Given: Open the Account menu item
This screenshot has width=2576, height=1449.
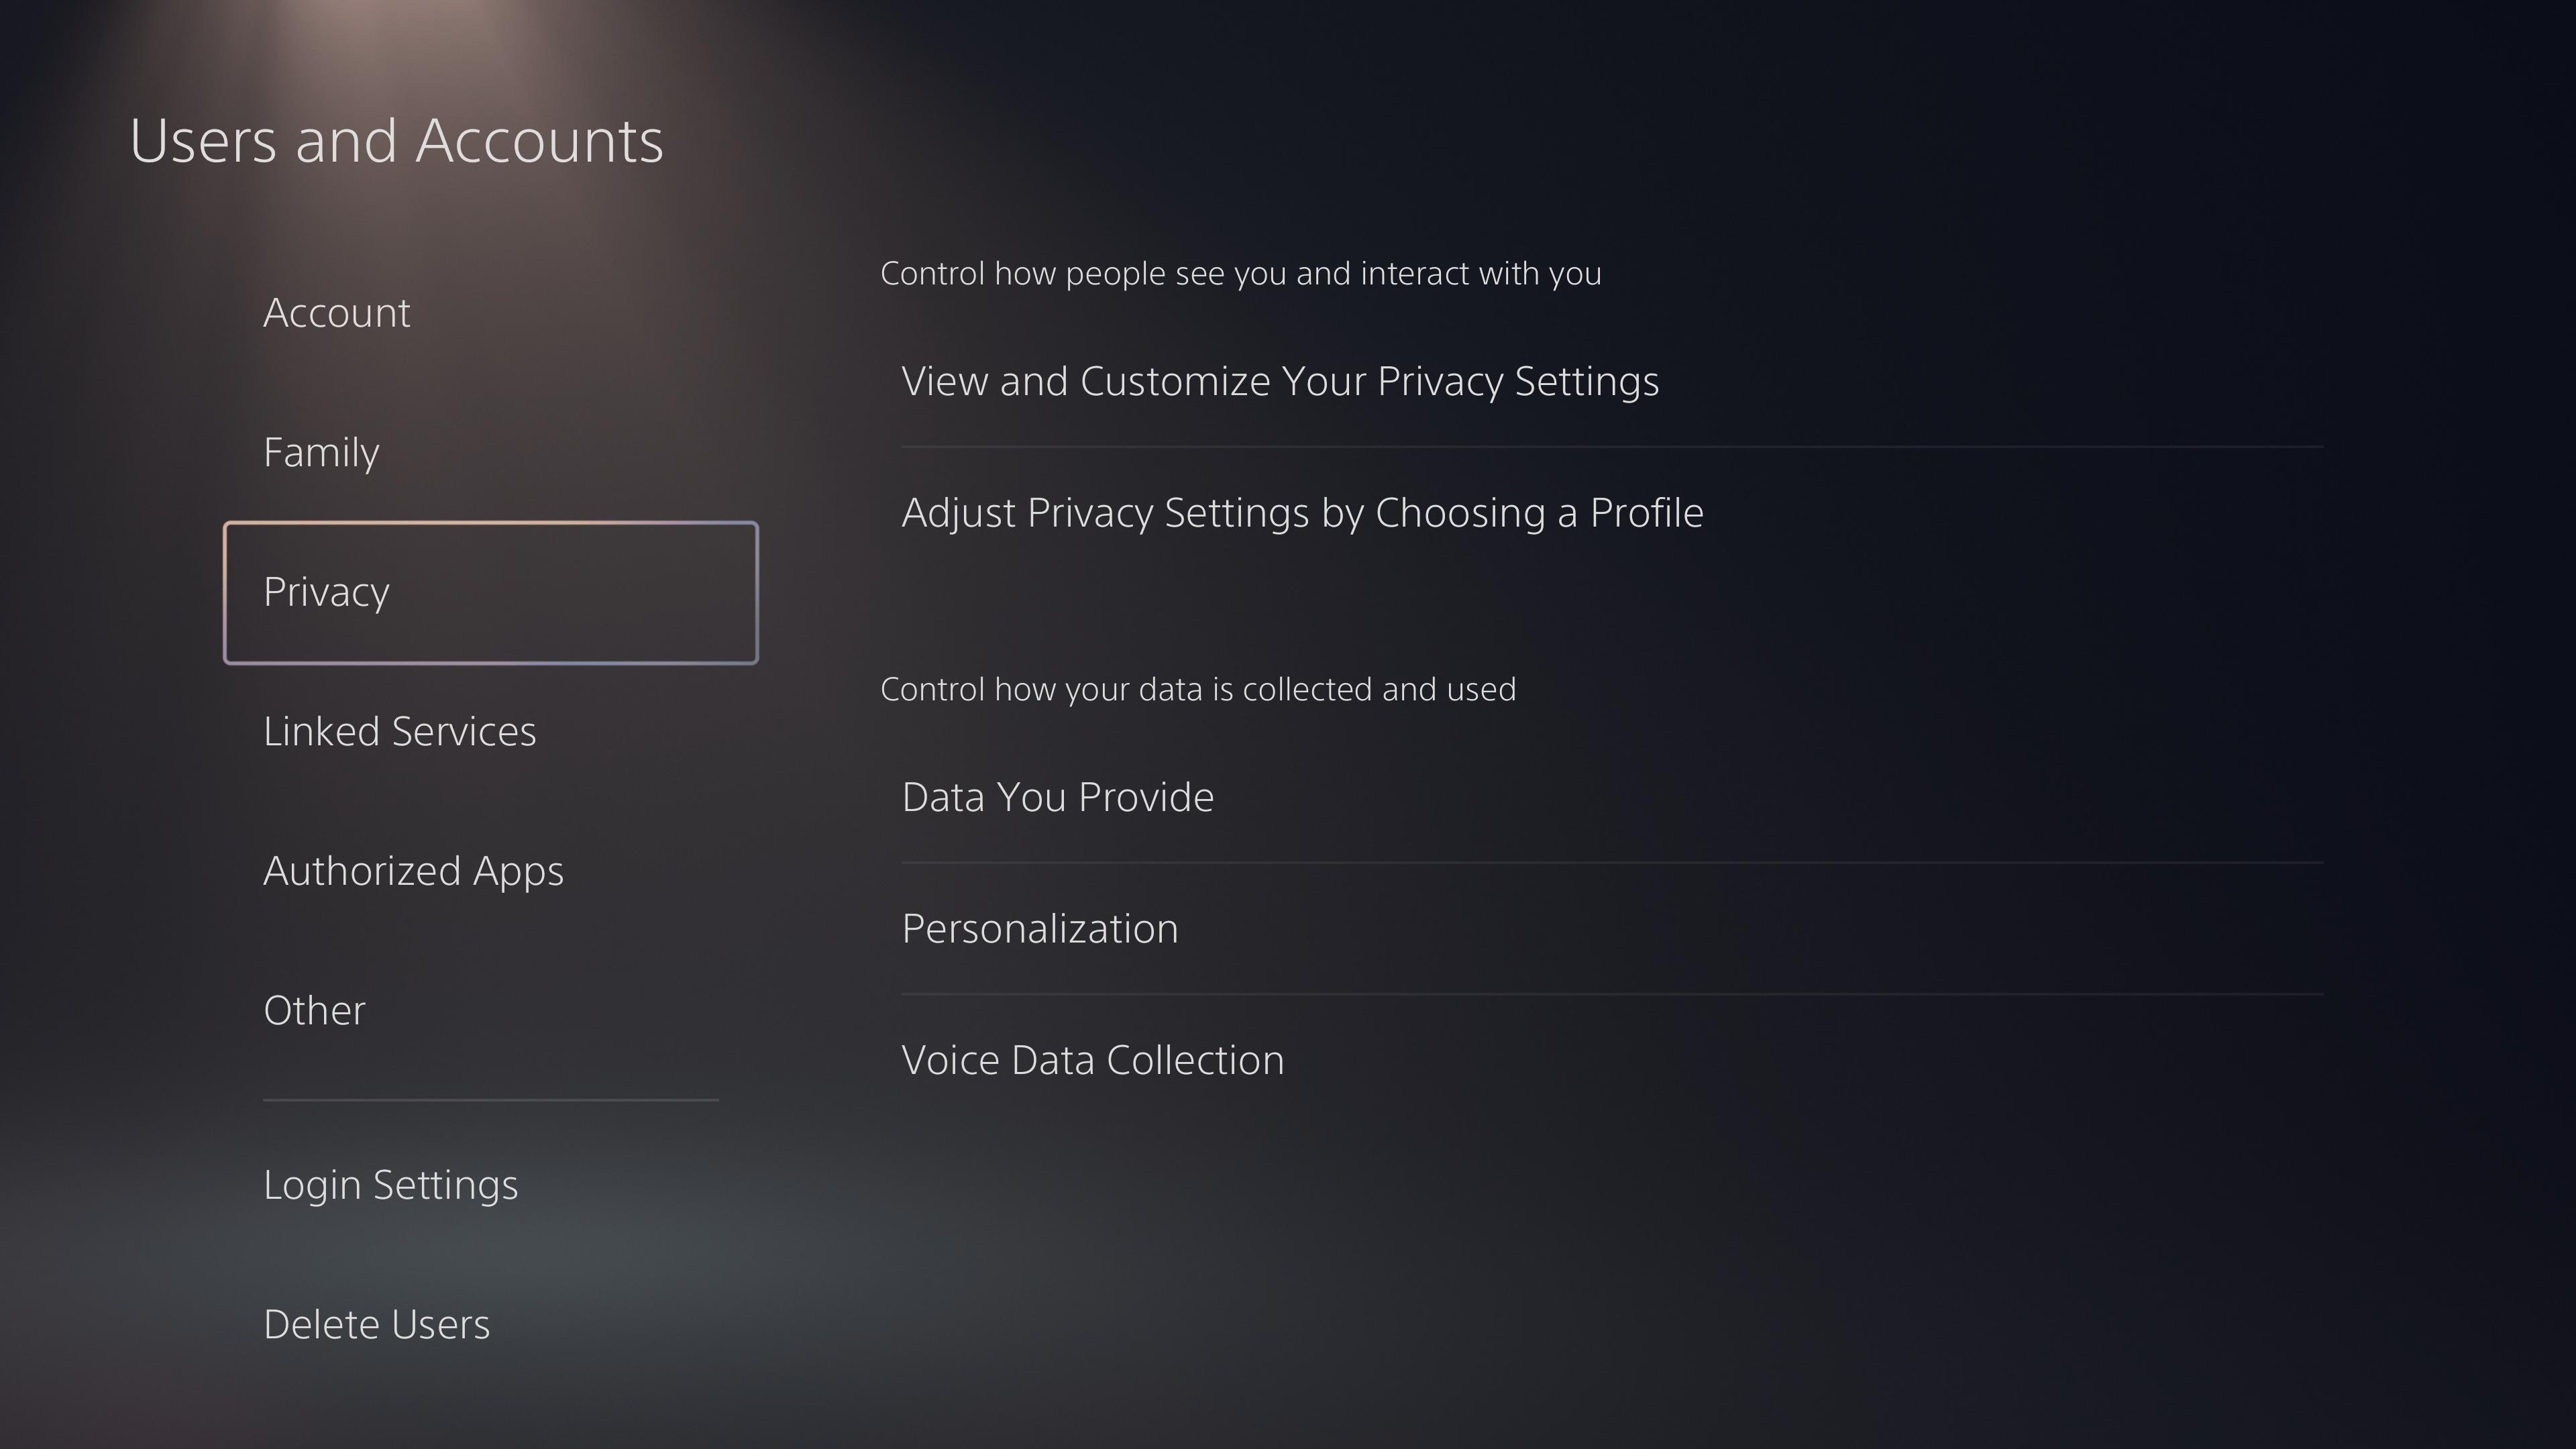Looking at the screenshot, I should pyautogui.click(x=336, y=313).
